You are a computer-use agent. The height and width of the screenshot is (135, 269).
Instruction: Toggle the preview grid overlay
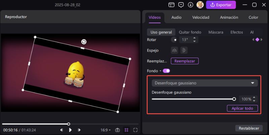pos(126,130)
